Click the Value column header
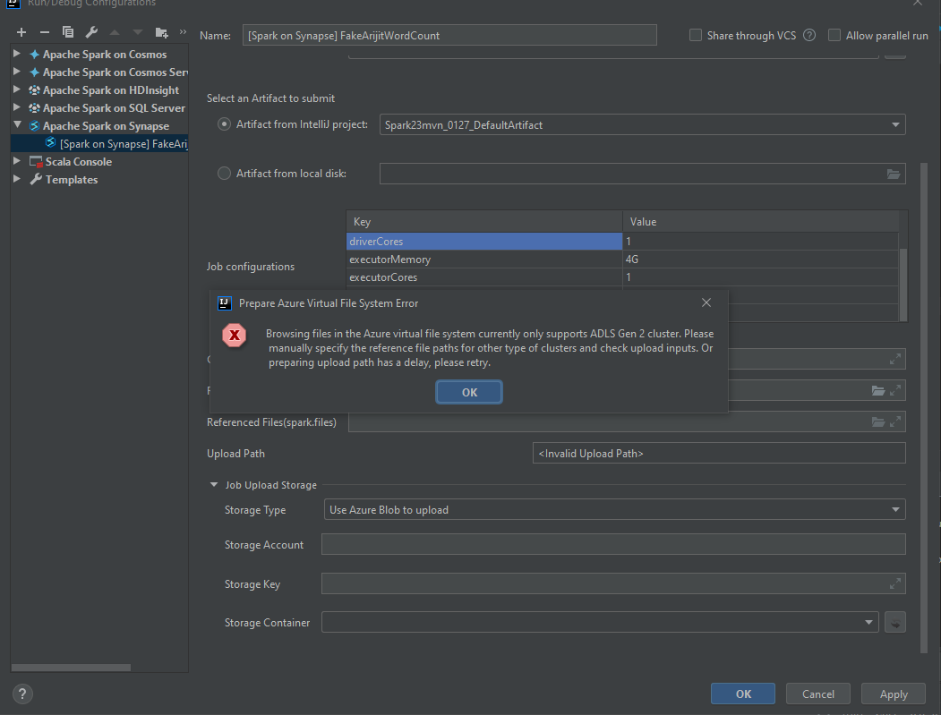This screenshot has width=941, height=715. tap(760, 221)
